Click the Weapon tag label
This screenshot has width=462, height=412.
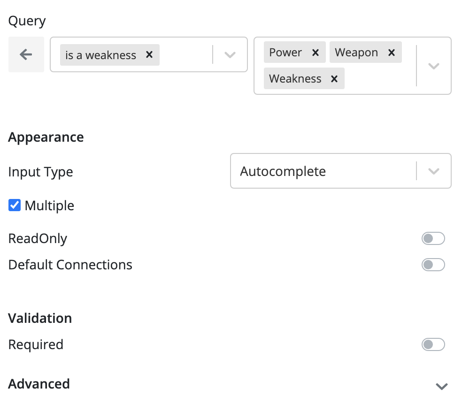(x=356, y=53)
